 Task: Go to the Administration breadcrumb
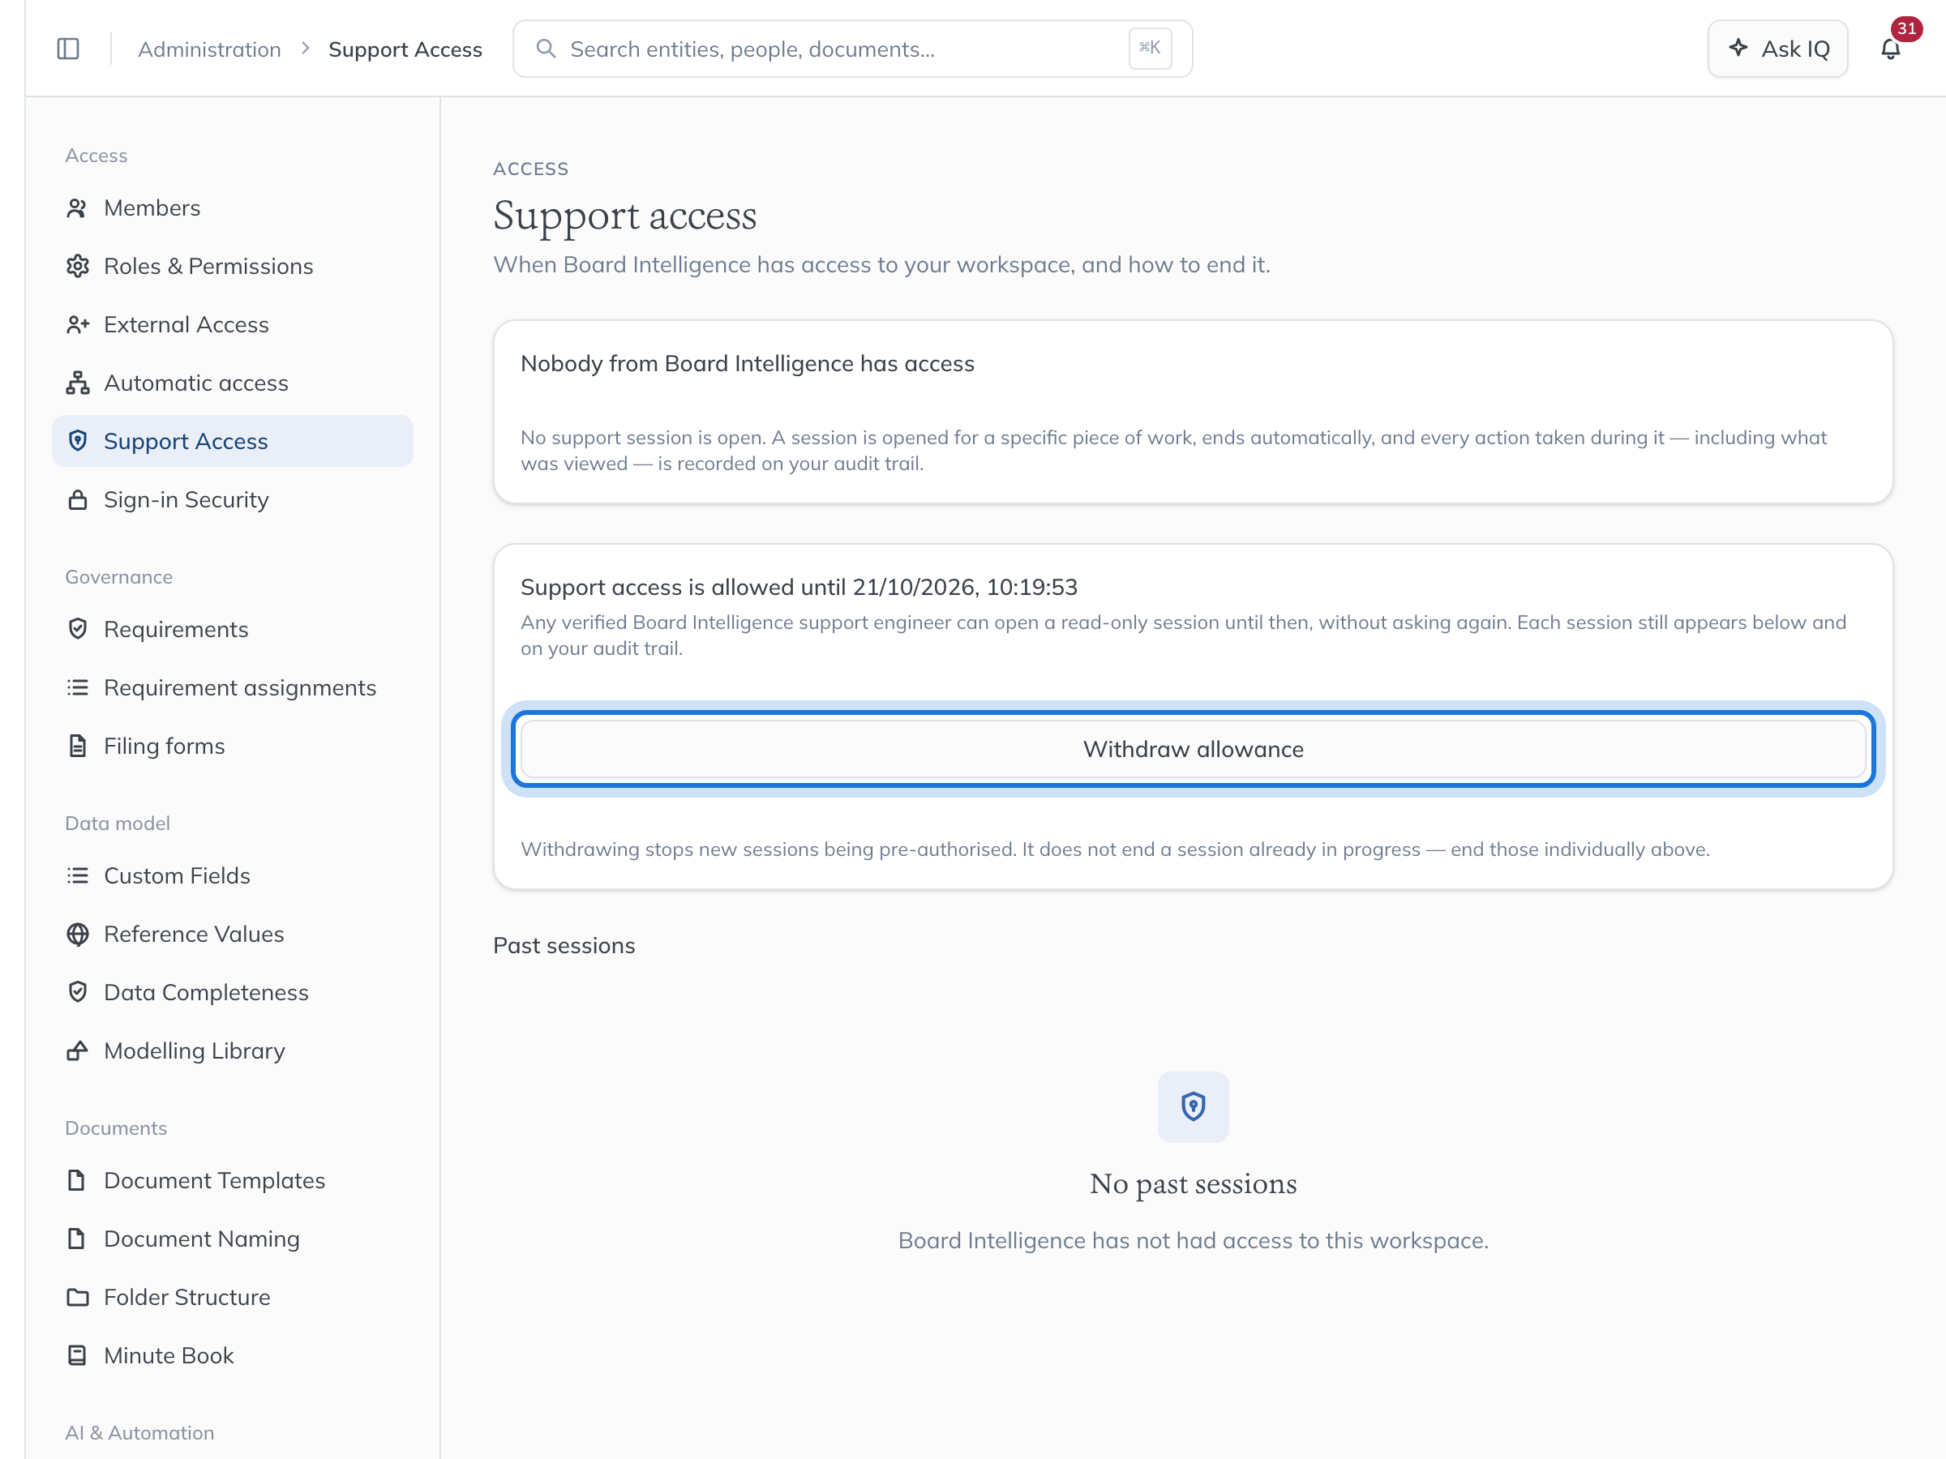tap(209, 49)
